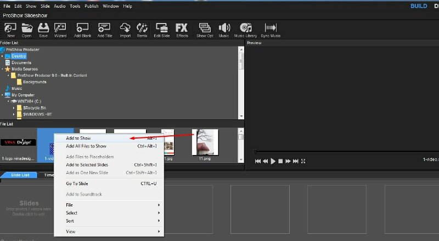Screen dimensions: 439x241
Task: Add a blank slide with Add Blank
Action: [83, 30]
